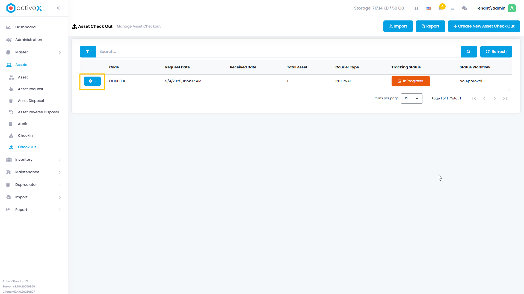This screenshot has height=294, width=524.
Task: Expand Maintenance menu
Action: (x=34, y=172)
